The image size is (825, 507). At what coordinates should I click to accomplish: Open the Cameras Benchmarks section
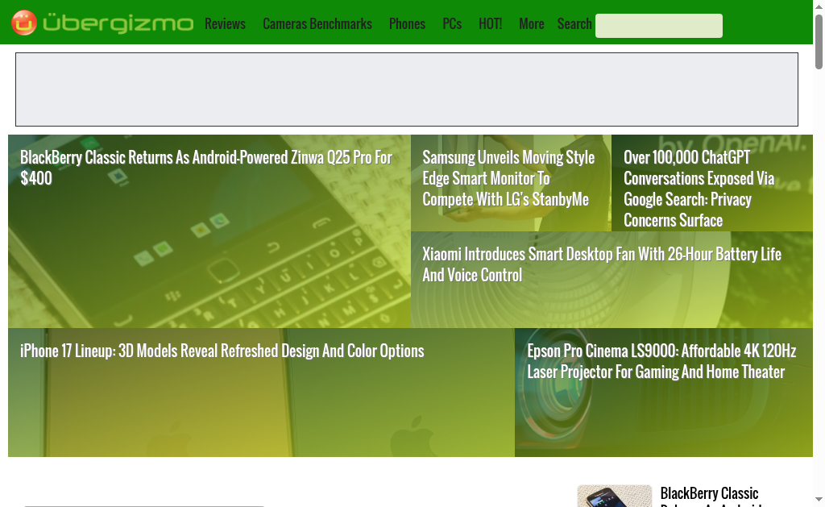click(x=317, y=23)
